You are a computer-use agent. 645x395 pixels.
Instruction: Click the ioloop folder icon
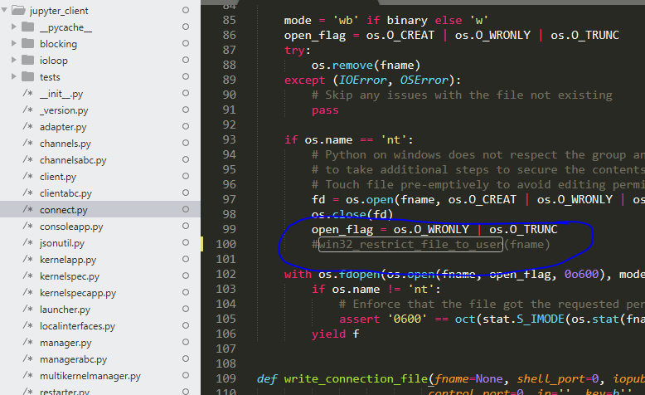[x=28, y=60]
